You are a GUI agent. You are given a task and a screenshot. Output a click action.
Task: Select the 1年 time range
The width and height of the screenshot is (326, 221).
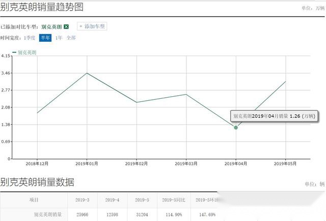pos(59,38)
